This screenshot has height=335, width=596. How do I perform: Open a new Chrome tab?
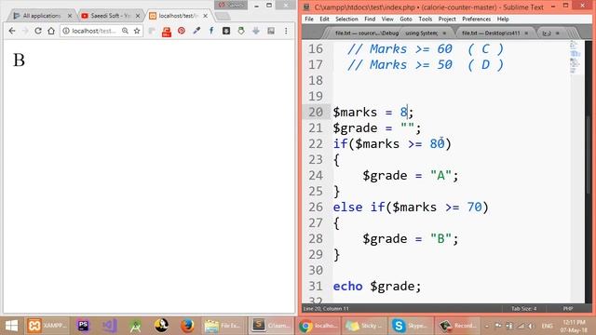coord(223,16)
